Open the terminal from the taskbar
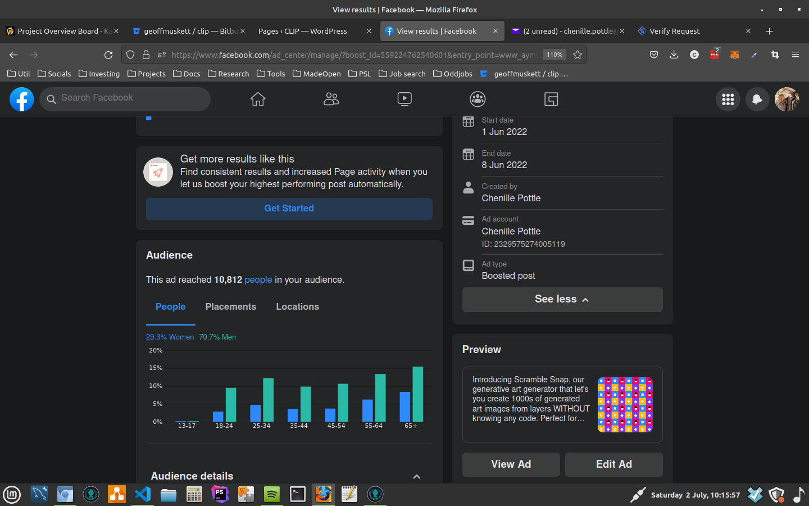809x506 pixels. (298, 494)
